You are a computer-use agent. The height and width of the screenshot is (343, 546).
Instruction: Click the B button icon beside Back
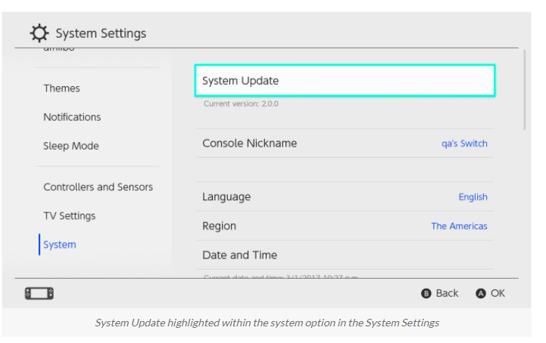click(426, 293)
